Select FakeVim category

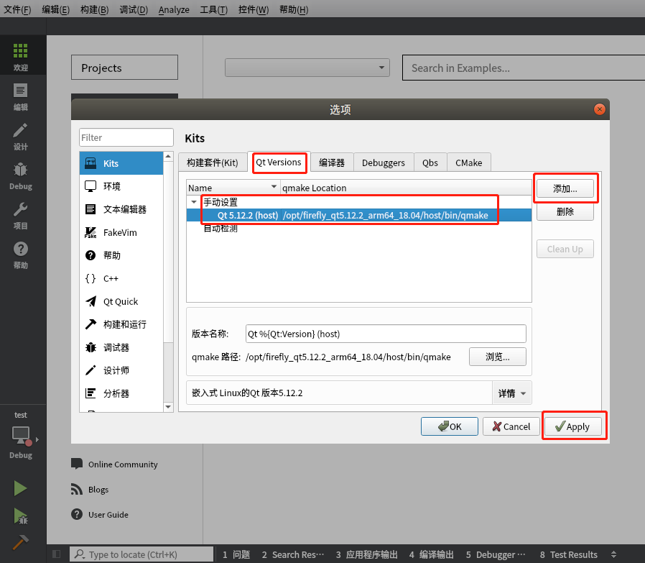pos(121,232)
